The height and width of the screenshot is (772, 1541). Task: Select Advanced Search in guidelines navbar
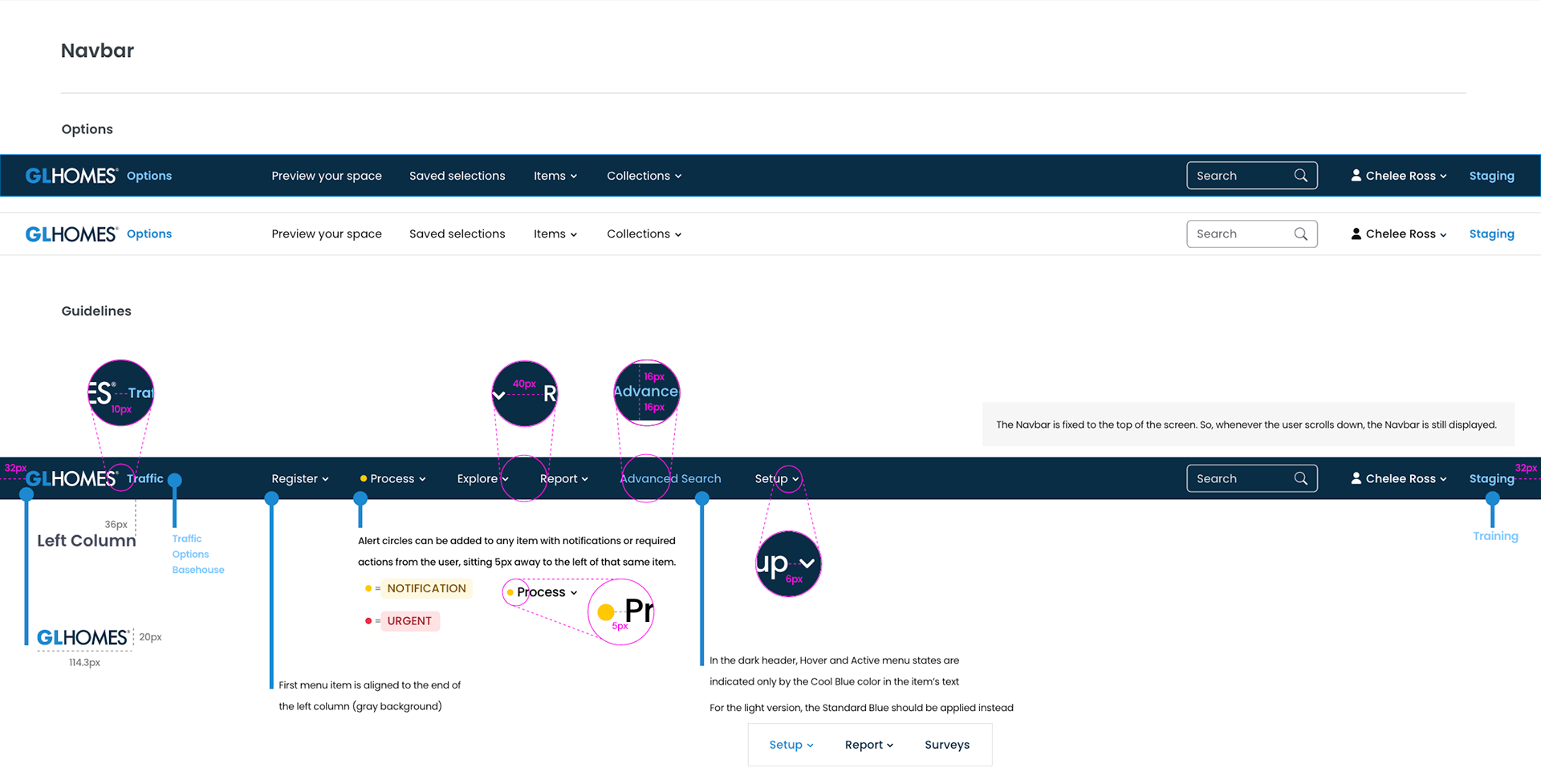pos(670,479)
